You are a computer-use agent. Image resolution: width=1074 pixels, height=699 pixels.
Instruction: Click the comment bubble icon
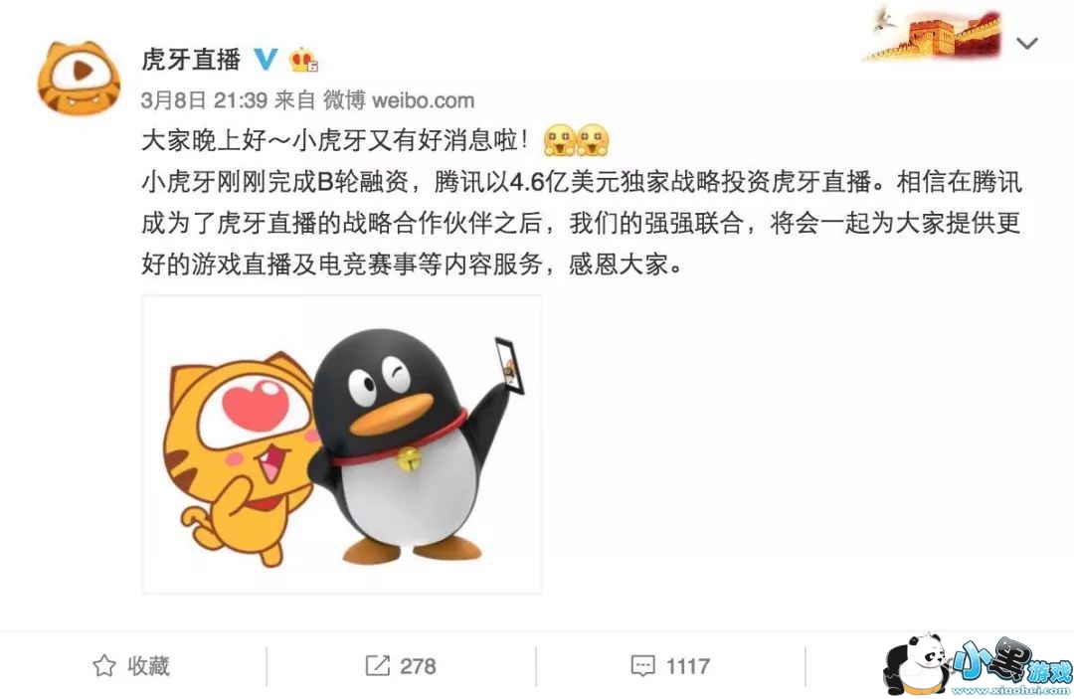tap(642, 666)
